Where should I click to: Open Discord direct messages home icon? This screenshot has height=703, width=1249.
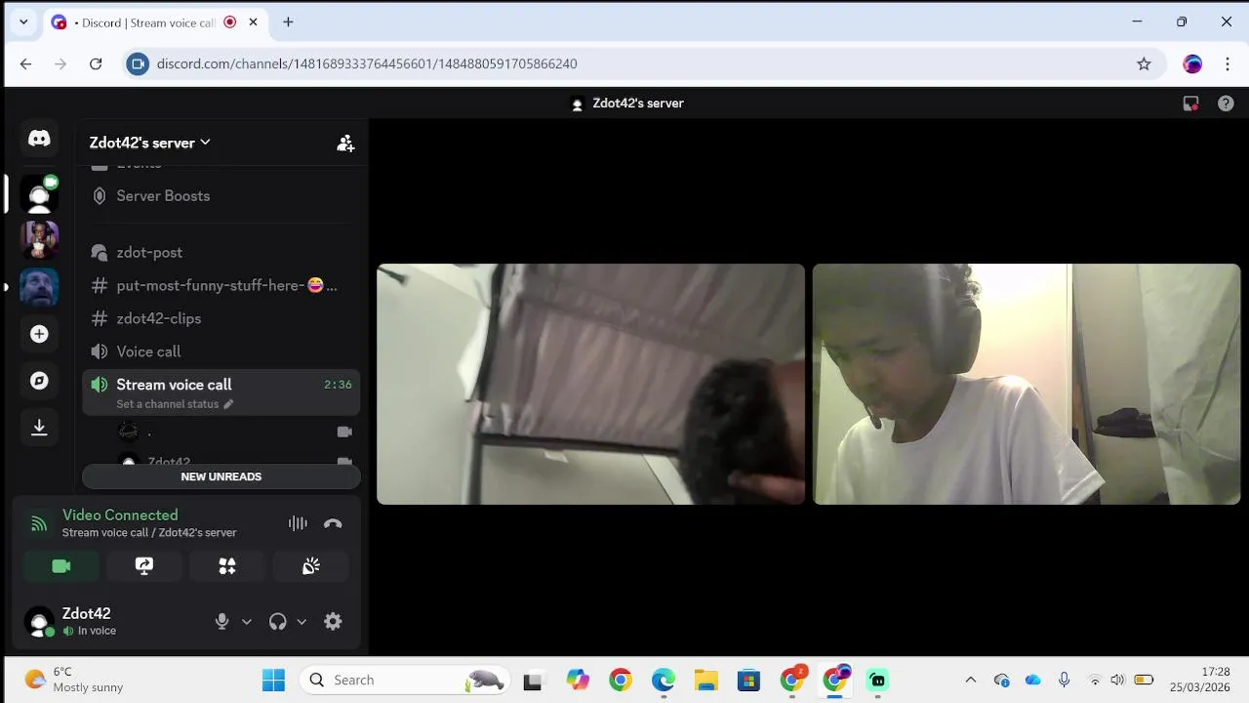39,139
